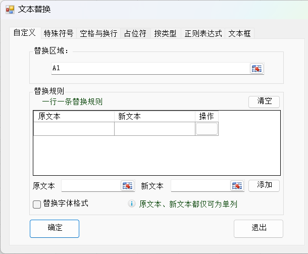Select the 自定义 tab

[24, 33]
